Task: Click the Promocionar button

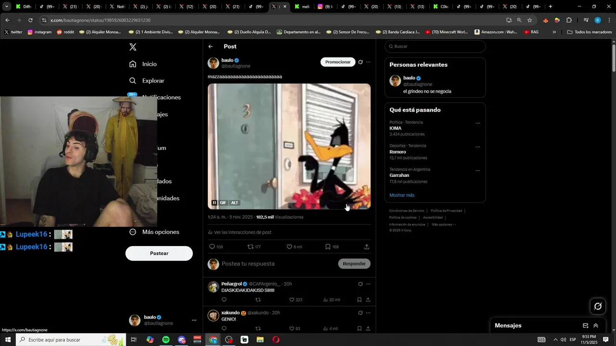Action: pos(338,62)
